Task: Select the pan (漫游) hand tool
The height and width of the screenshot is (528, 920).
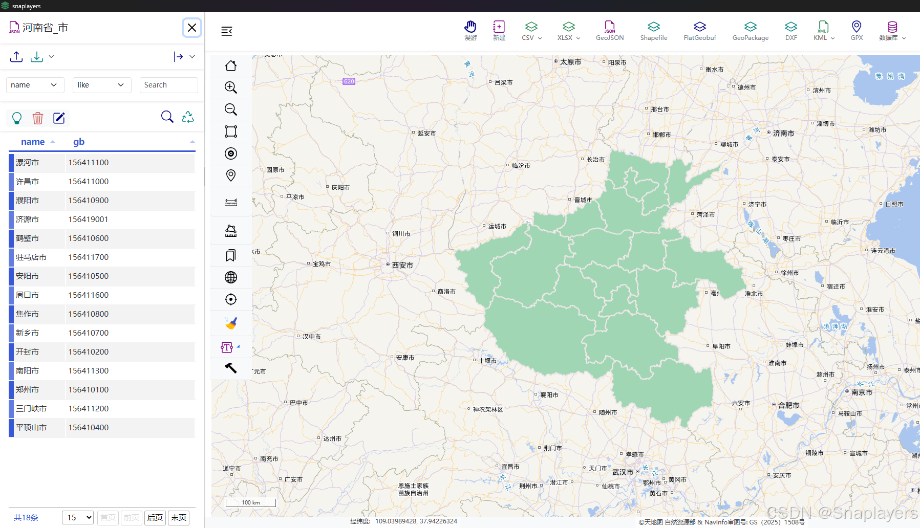Action: pyautogui.click(x=470, y=31)
